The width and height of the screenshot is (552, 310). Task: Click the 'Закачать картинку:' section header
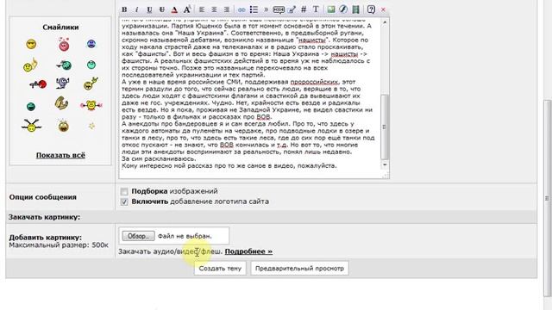pos(44,217)
